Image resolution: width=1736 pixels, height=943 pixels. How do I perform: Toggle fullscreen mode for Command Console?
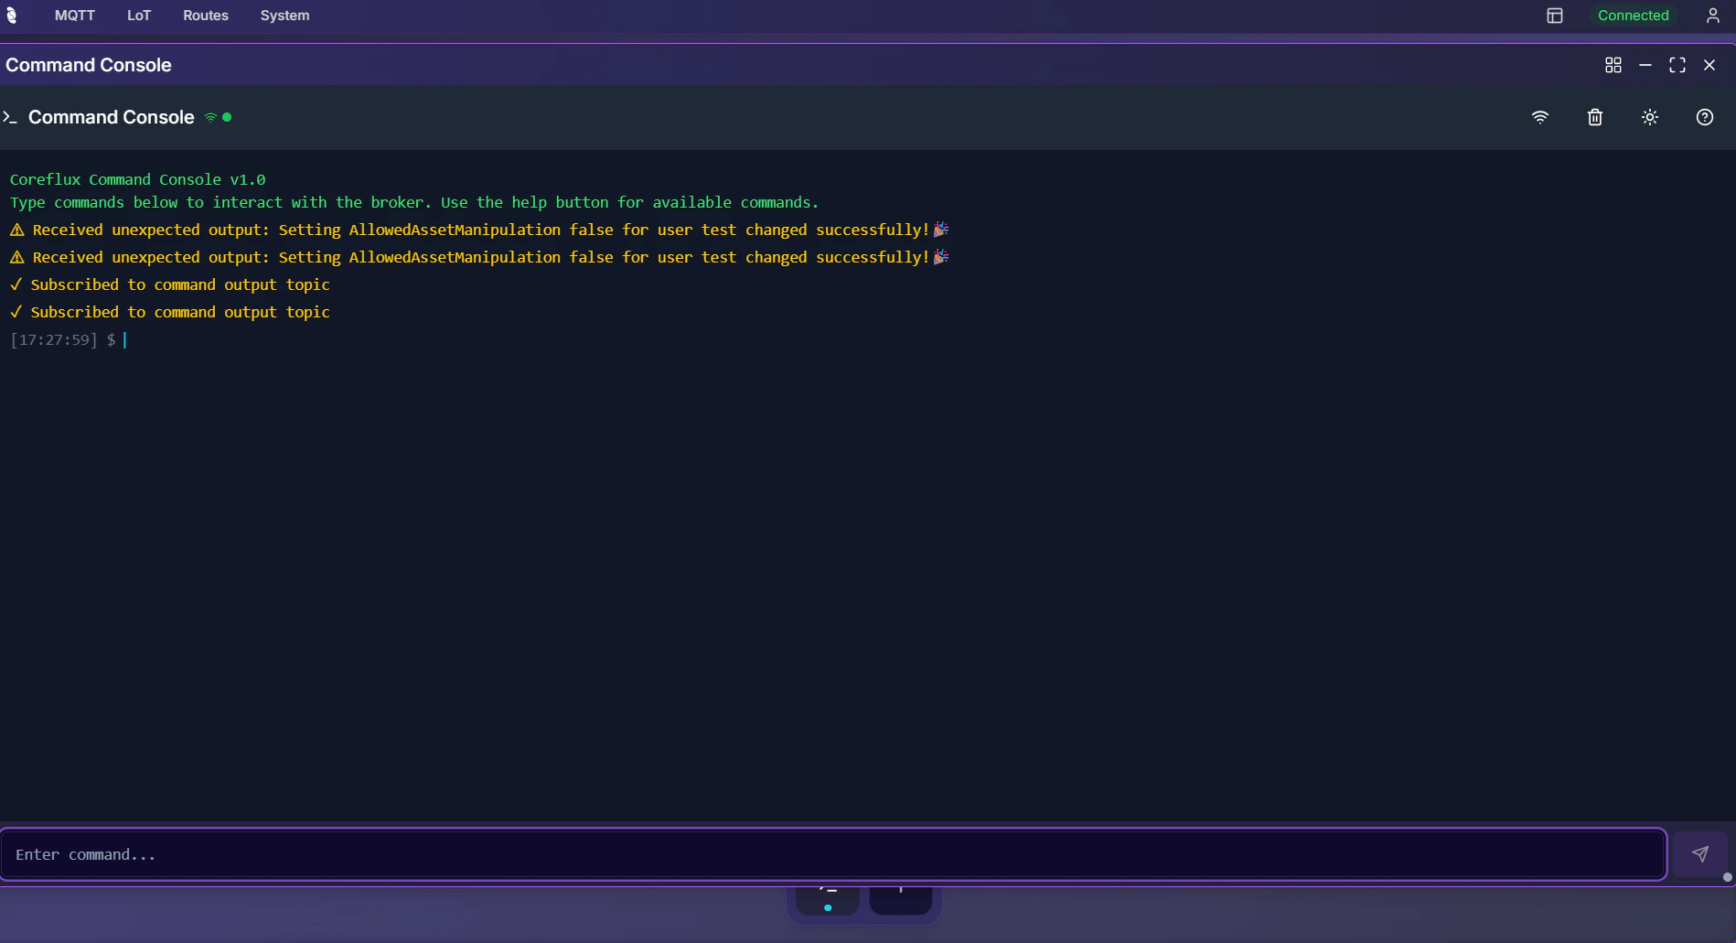[x=1677, y=65]
